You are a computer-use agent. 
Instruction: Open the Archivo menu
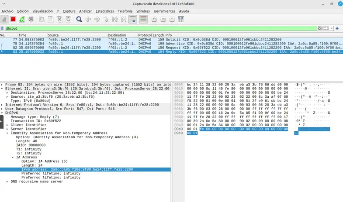(7, 11)
